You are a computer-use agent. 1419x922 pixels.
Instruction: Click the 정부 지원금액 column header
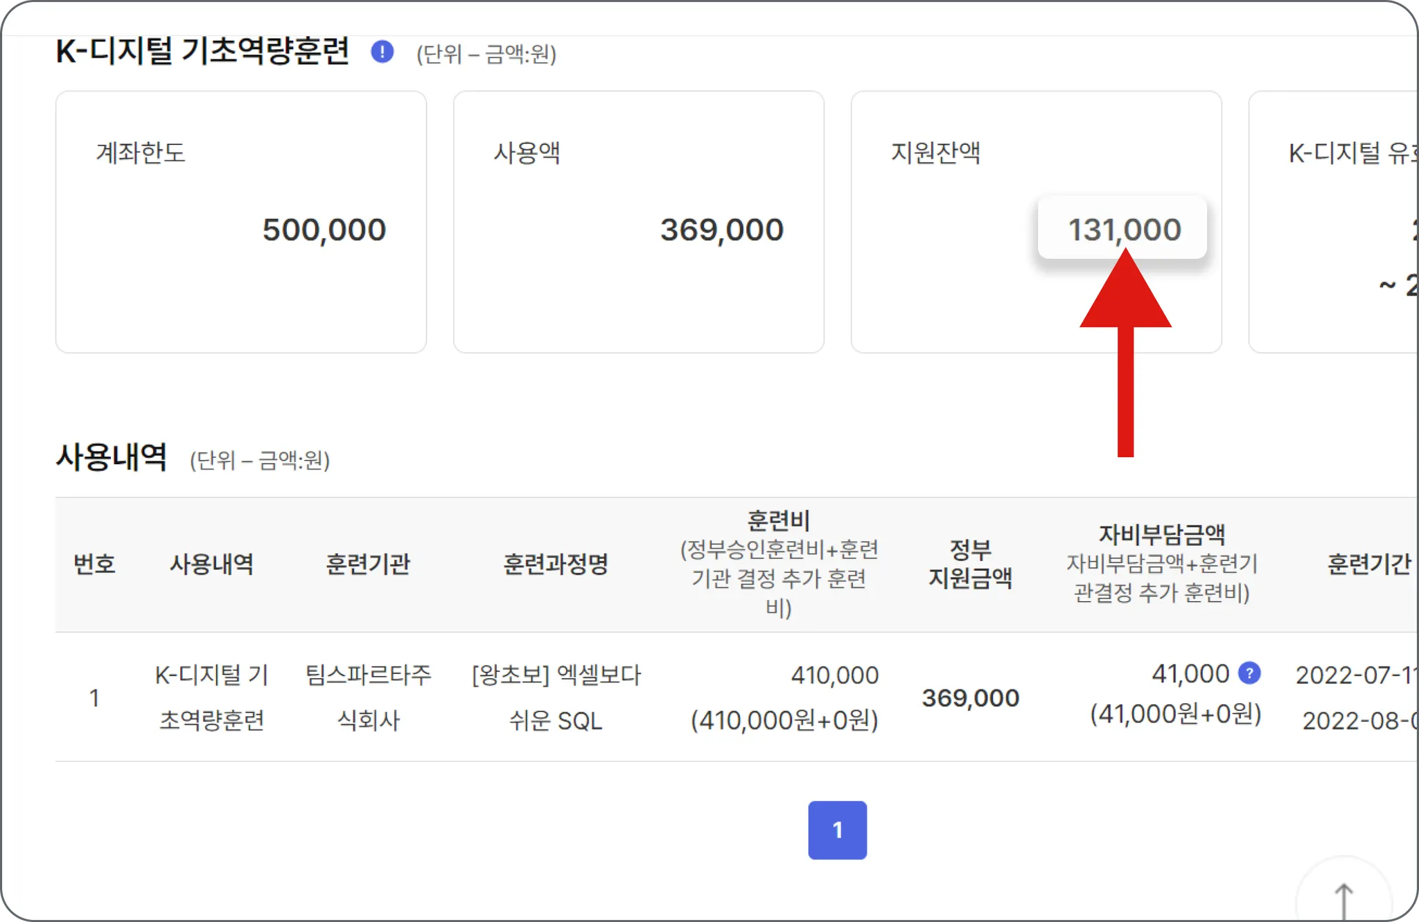(970, 564)
